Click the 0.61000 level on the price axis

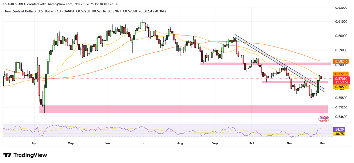341,22
